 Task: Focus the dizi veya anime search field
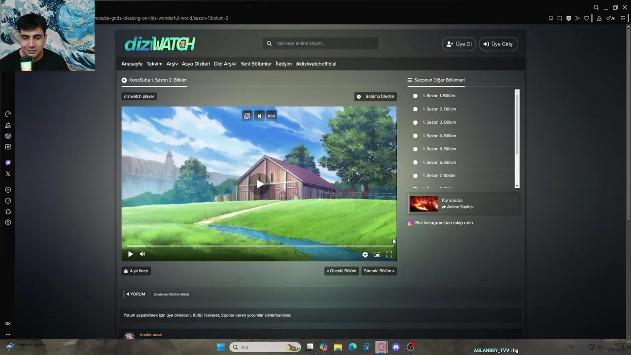click(320, 43)
